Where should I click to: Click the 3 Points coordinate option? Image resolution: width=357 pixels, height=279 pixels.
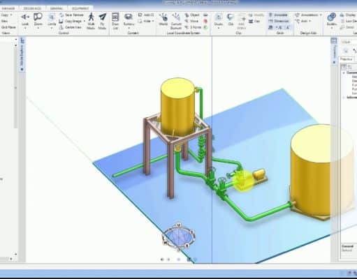(x=193, y=27)
